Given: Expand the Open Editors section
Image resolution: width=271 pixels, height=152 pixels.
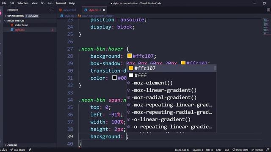Looking at the screenshot, I should (16, 16).
